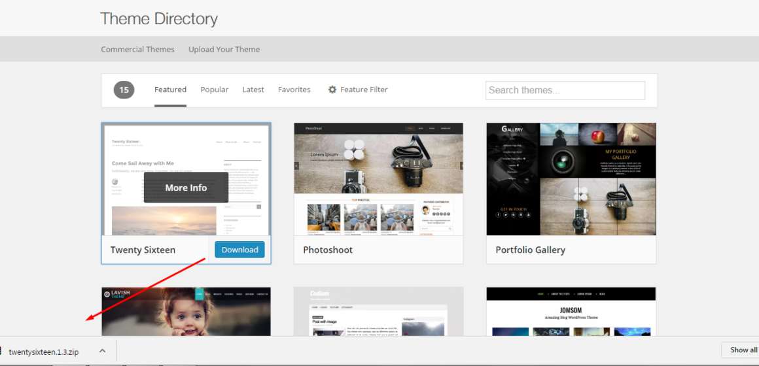Click the Portfolio Gallery theme name
This screenshot has height=366, width=759.
coord(531,250)
